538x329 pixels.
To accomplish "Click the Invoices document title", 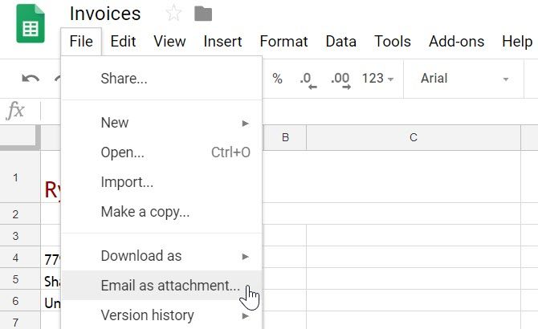I will pos(105,14).
